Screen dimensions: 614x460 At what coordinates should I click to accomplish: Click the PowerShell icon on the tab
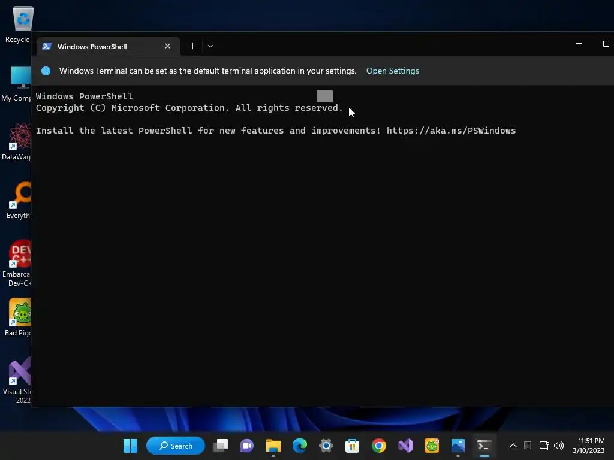click(x=47, y=46)
